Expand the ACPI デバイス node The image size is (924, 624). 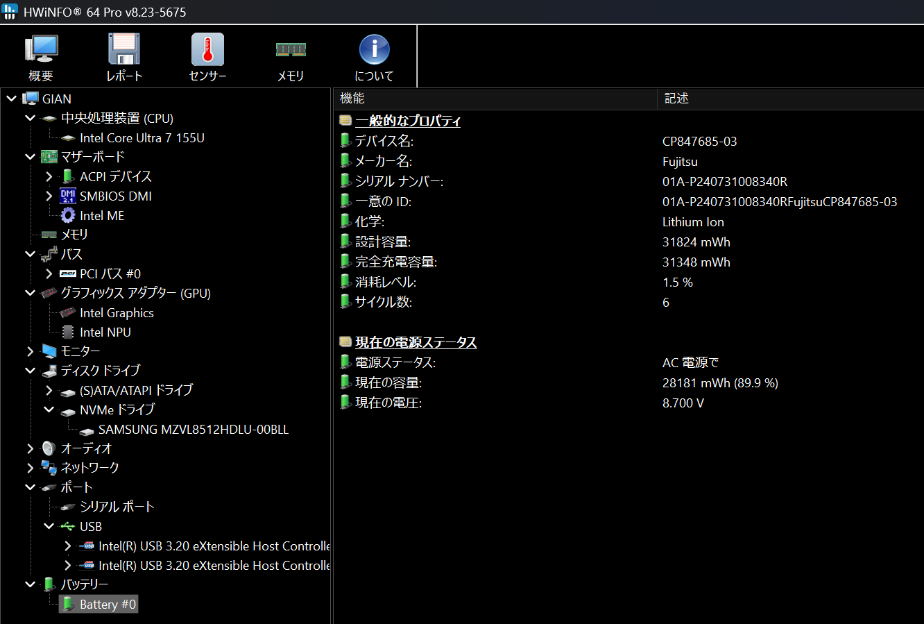(x=49, y=176)
